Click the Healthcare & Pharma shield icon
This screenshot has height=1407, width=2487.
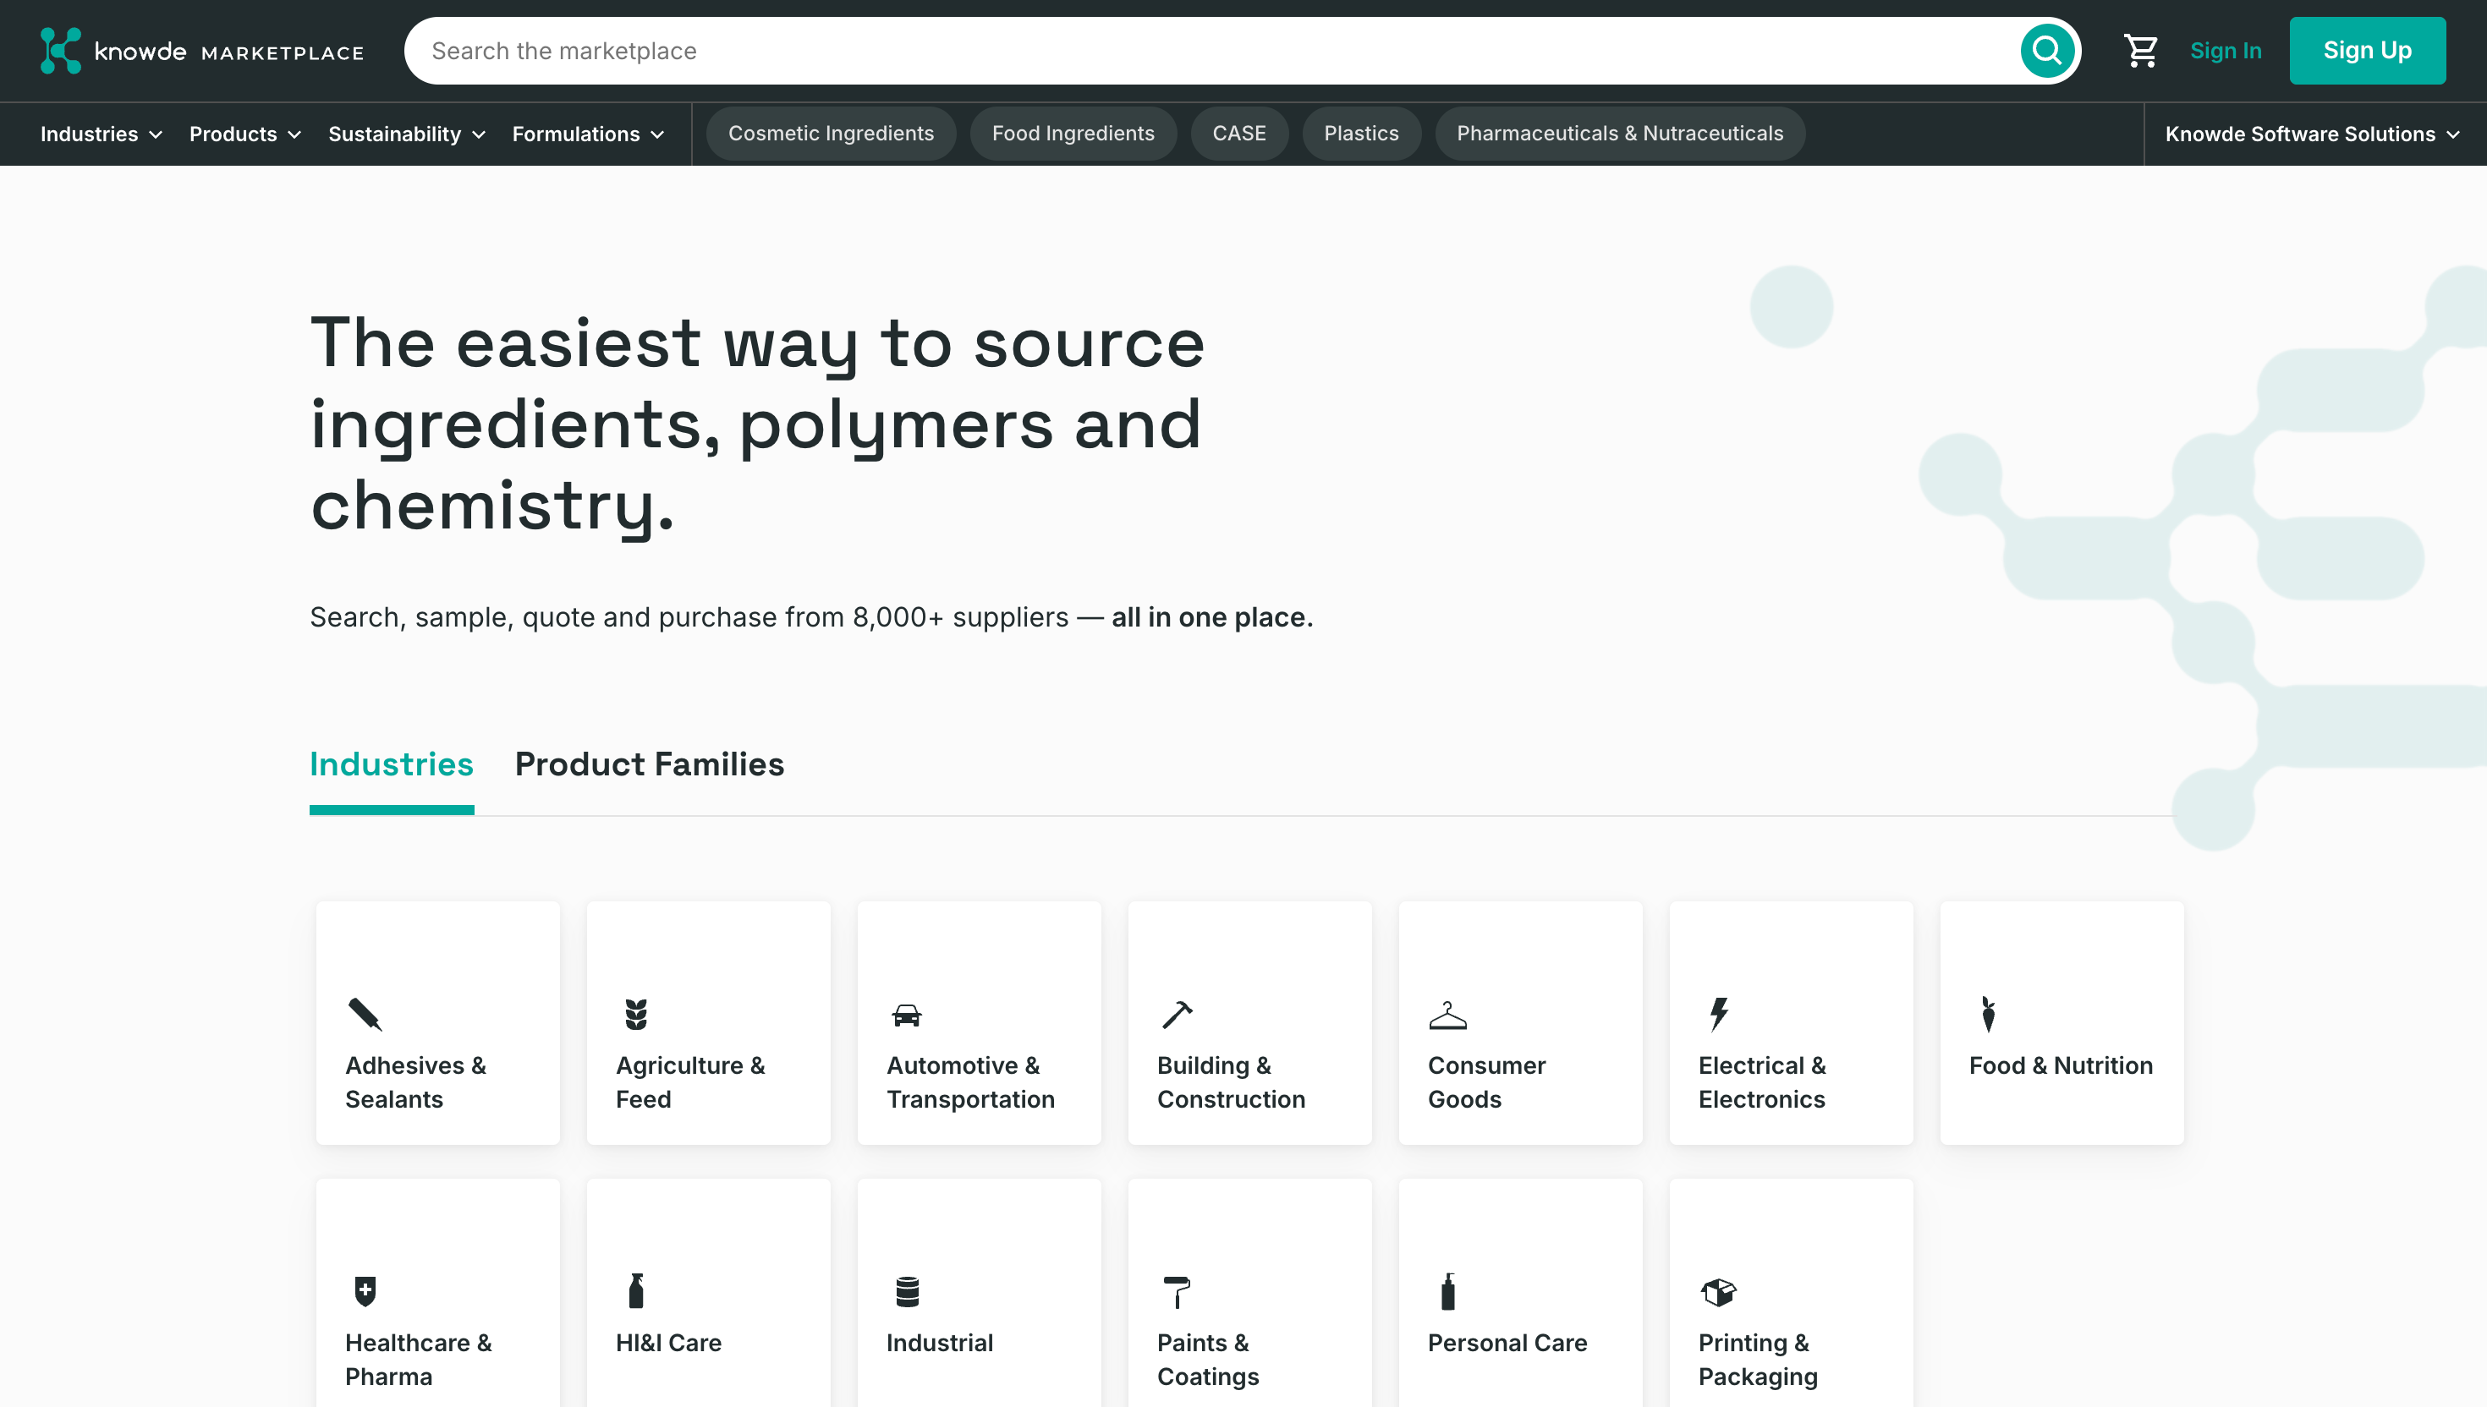(x=365, y=1291)
